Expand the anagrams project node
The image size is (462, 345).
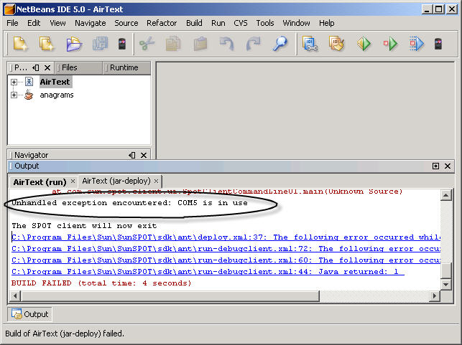pyautogui.click(x=14, y=95)
